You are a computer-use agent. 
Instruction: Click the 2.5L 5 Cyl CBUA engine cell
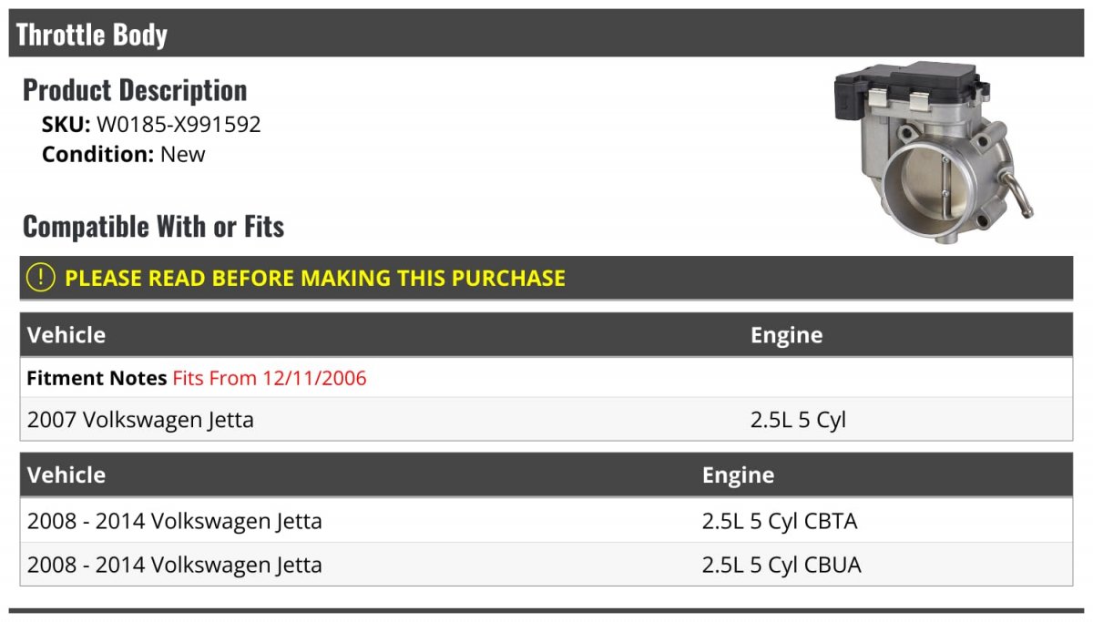781,565
